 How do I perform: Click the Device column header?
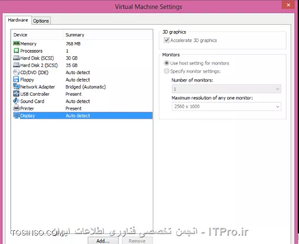tap(20, 35)
